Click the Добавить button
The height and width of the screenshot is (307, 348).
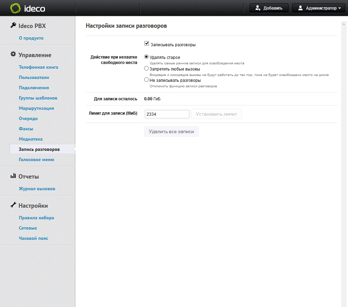click(269, 8)
